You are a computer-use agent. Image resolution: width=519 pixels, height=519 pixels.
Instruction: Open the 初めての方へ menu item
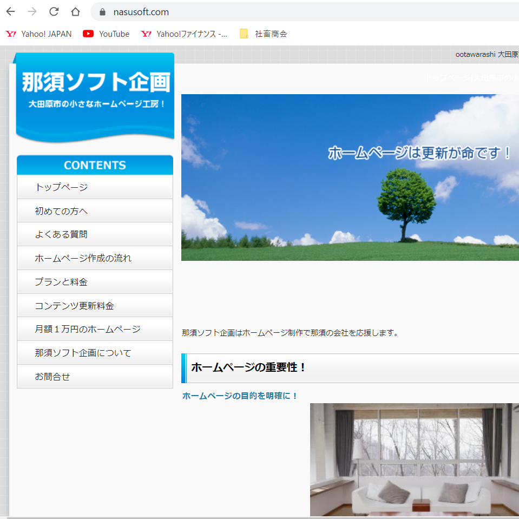[x=95, y=211]
